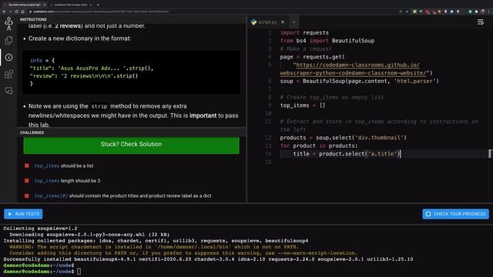Click 'Create a new dictionary in the format' text
This screenshot has width=493, height=277.
pos(80,38)
